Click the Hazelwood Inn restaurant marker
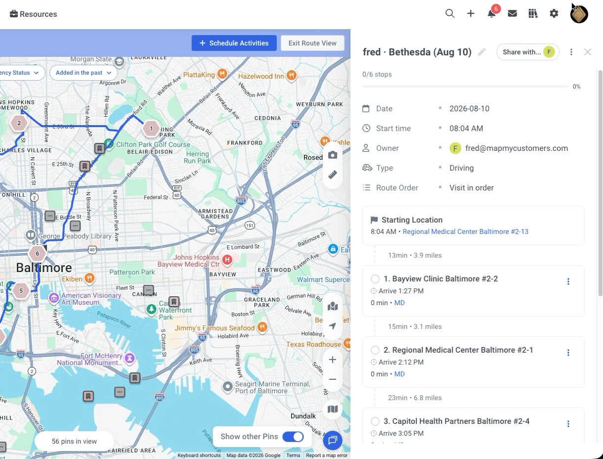 [x=292, y=75]
